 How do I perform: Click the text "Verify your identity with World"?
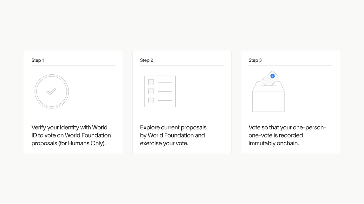pyautogui.click(x=69, y=127)
